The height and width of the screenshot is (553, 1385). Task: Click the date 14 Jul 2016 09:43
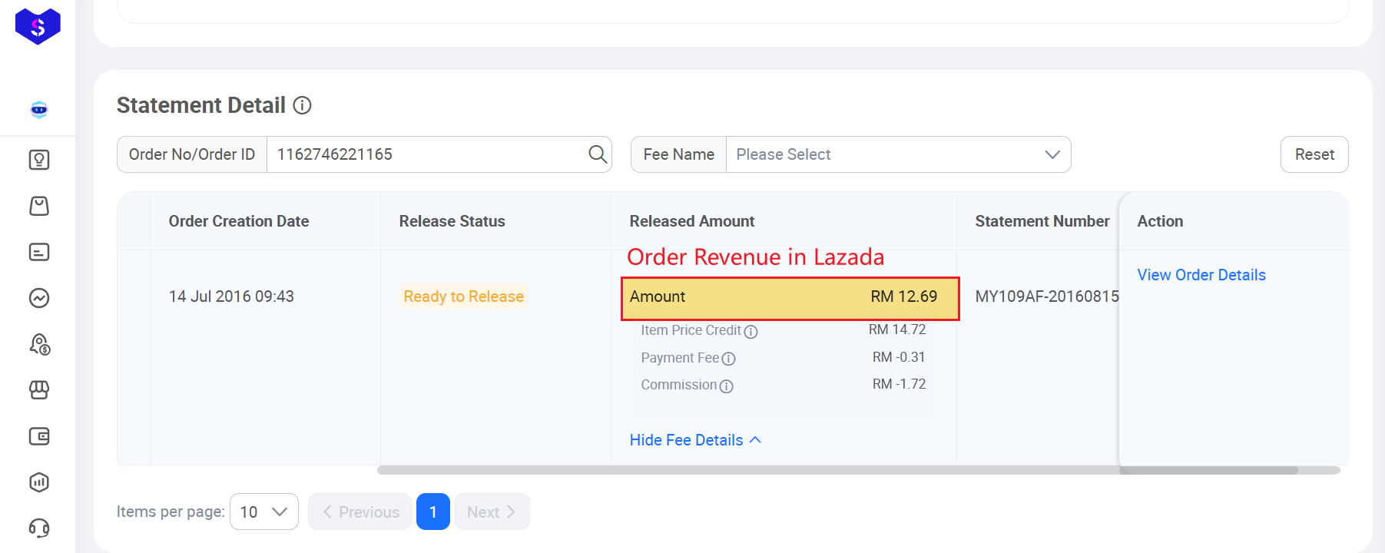coord(231,296)
